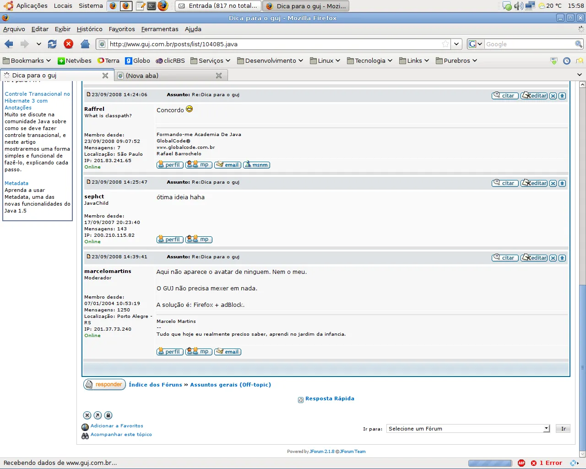Open the Netvibes bookmark

point(74,60)
